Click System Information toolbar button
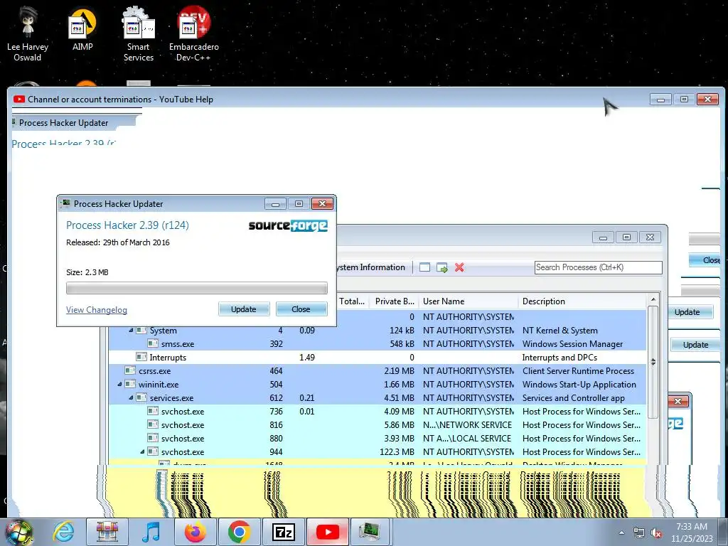The image size is (728, 546). pyautogui.click(x=371, y=267)
